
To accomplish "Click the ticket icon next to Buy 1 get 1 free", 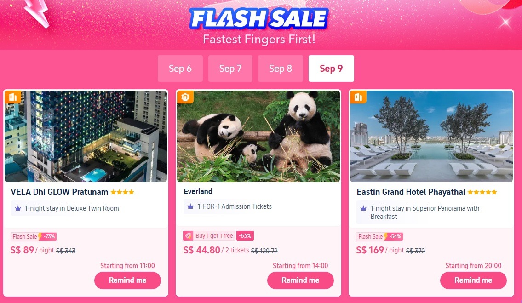I will pyautogui.click(x=188, y=236).
